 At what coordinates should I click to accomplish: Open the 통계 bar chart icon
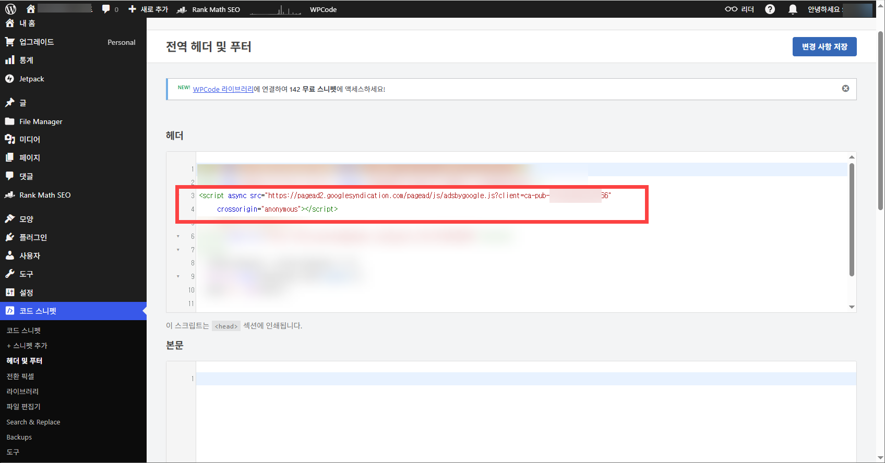click(x=9, y=60)
